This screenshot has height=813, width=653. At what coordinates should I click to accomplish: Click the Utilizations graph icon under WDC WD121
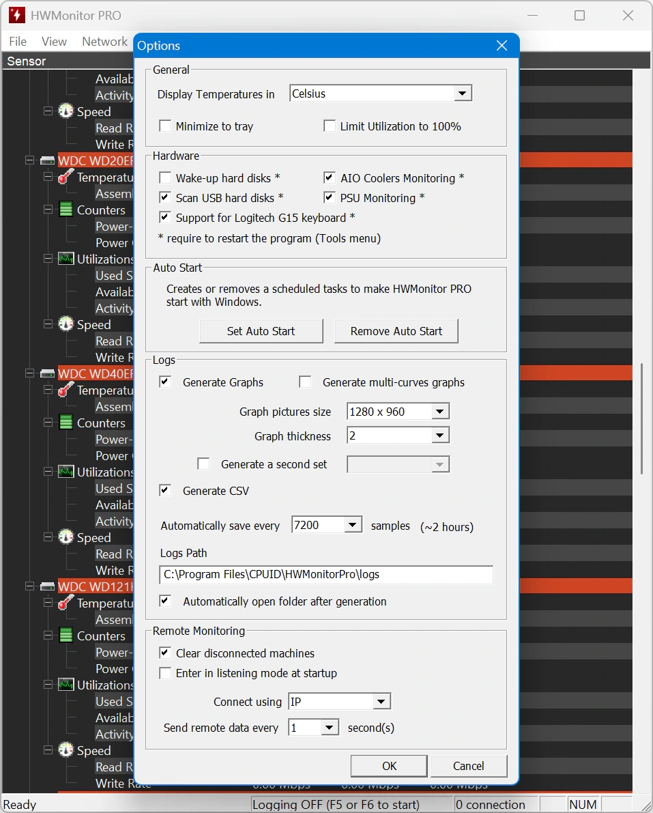(66, 685)
